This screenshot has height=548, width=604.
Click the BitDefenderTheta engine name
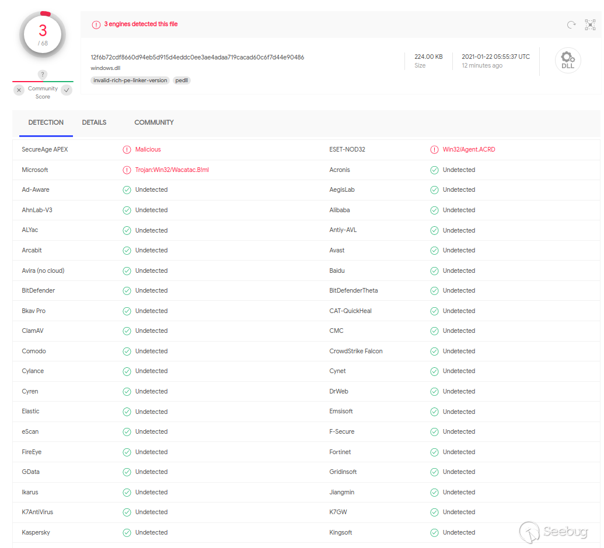pos(353,290)
